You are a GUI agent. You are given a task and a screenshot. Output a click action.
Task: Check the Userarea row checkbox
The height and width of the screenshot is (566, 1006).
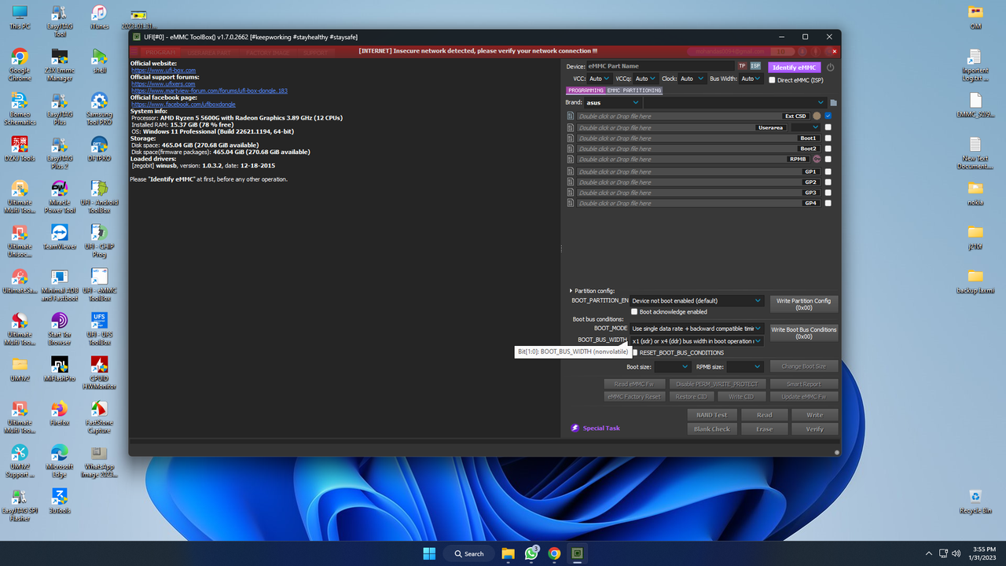point(828,127)
